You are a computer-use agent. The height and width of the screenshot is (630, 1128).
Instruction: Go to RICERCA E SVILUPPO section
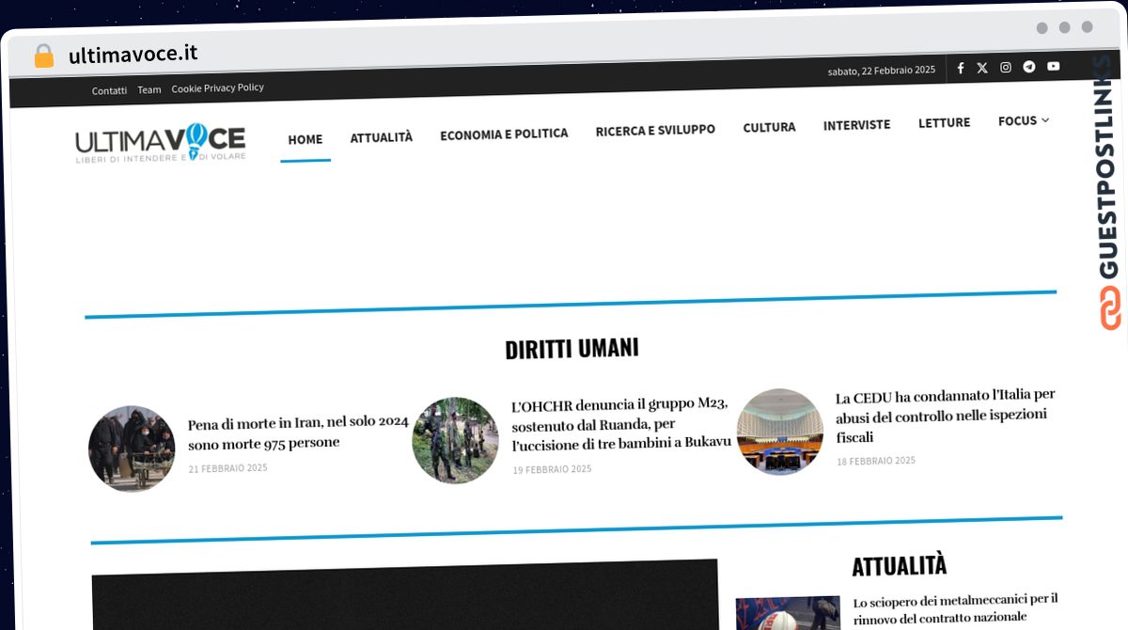tap(655, 130)
